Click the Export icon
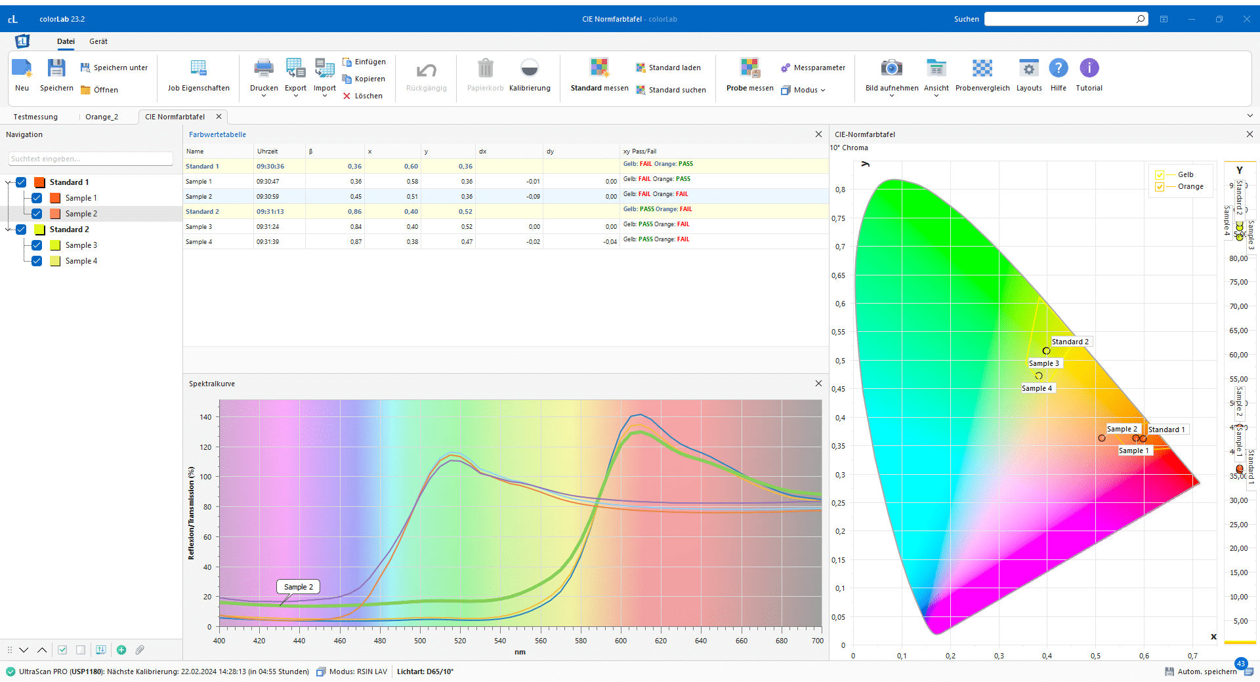The width and height of the screenshot is (1260, 682). pyautogui.click(x=295, y=68)
